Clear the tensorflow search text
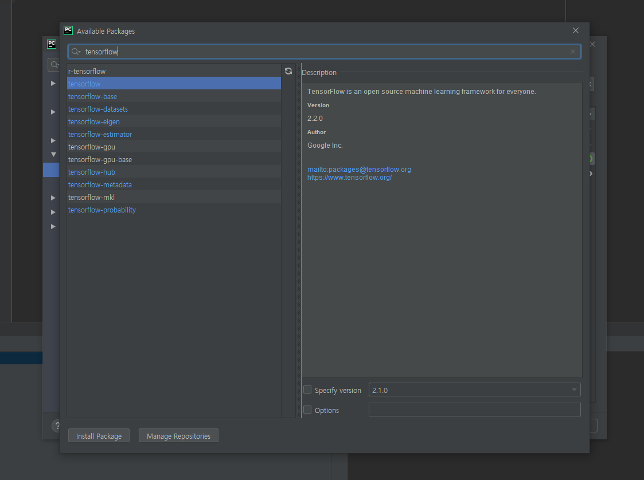This screenshot has height=480, width=644. [x=572, y=52]
